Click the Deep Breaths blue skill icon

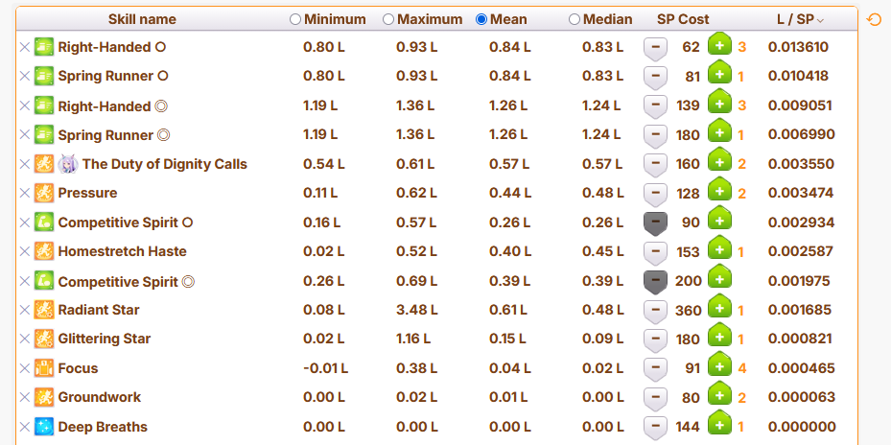point(44,427)
